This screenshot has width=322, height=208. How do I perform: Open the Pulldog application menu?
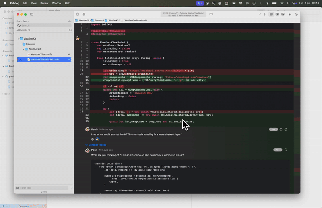click(14, 3)
